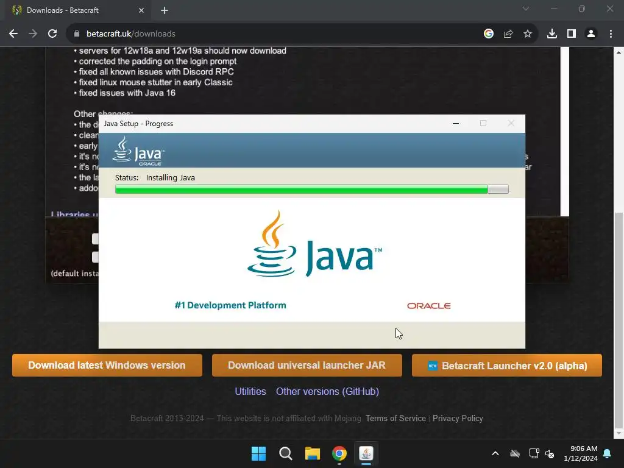Screen dimensions: 624x468
Task: Share this page via the share icon
Action: click(508, 34)
